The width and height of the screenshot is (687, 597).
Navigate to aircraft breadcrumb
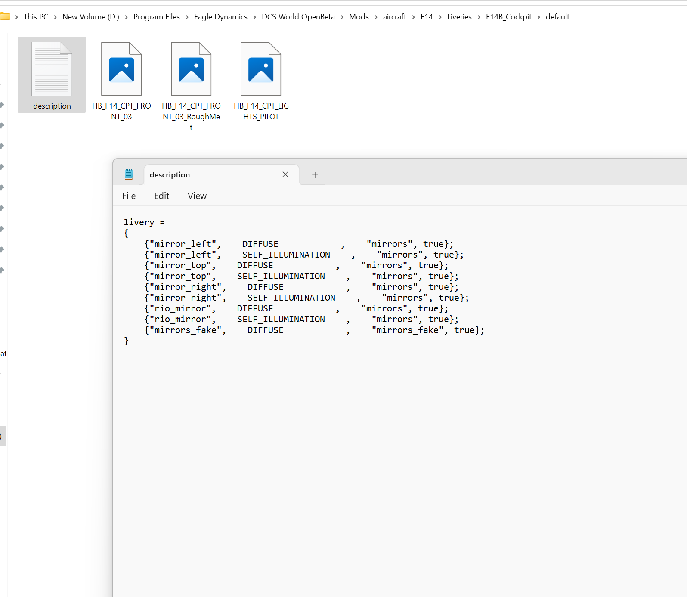pos(395,17)
